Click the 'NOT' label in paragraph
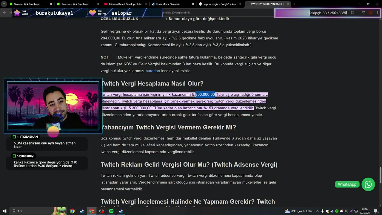This screenshot has height=215, width=382. point(105,57)
